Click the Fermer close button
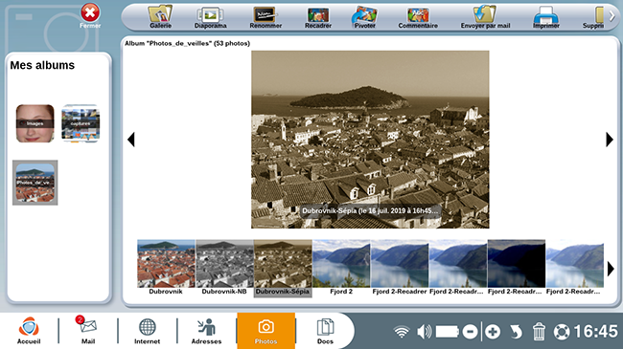The width and height of the screenshot is (623, 349). click(x=90, y=16)
